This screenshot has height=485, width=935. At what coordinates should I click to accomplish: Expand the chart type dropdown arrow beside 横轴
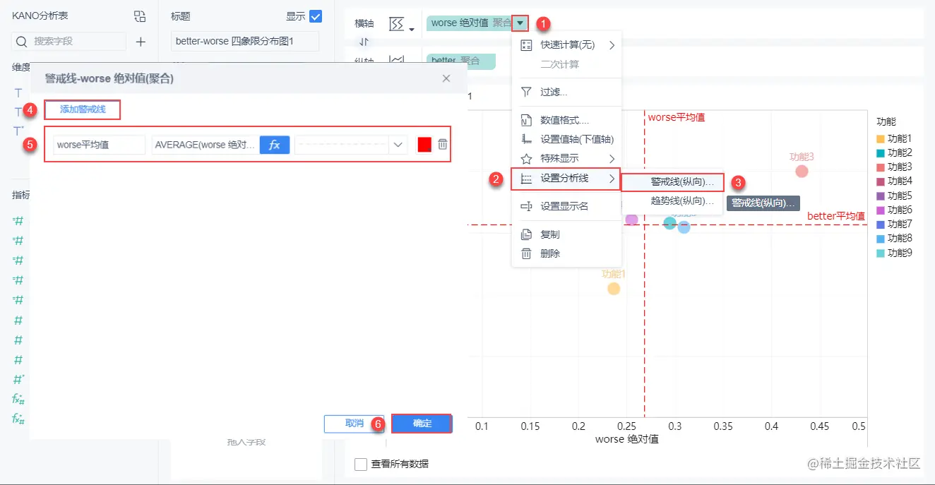[x=411, y=28]
